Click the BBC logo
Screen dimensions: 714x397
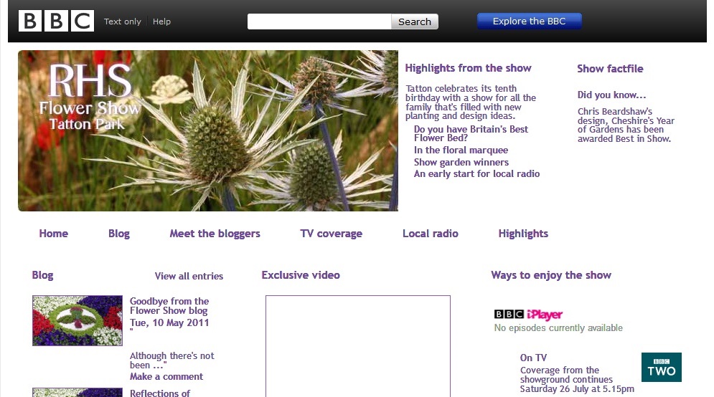pyautogui.click(x=57, y=21)
